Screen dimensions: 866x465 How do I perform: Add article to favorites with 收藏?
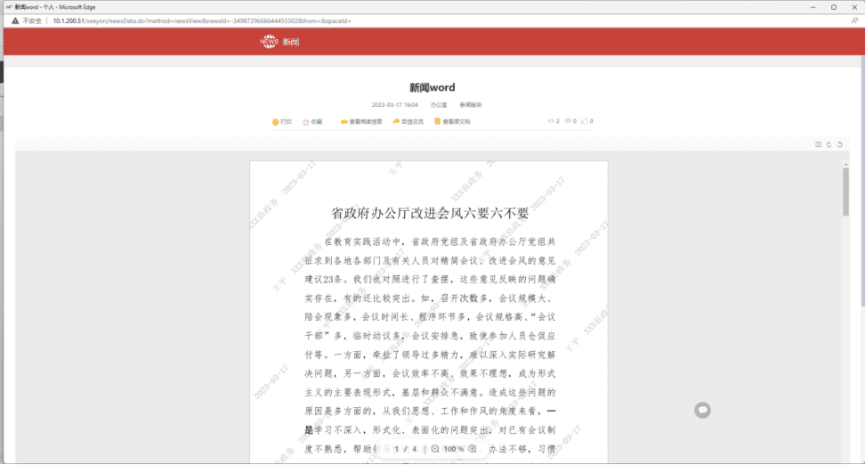click(312, 122)
